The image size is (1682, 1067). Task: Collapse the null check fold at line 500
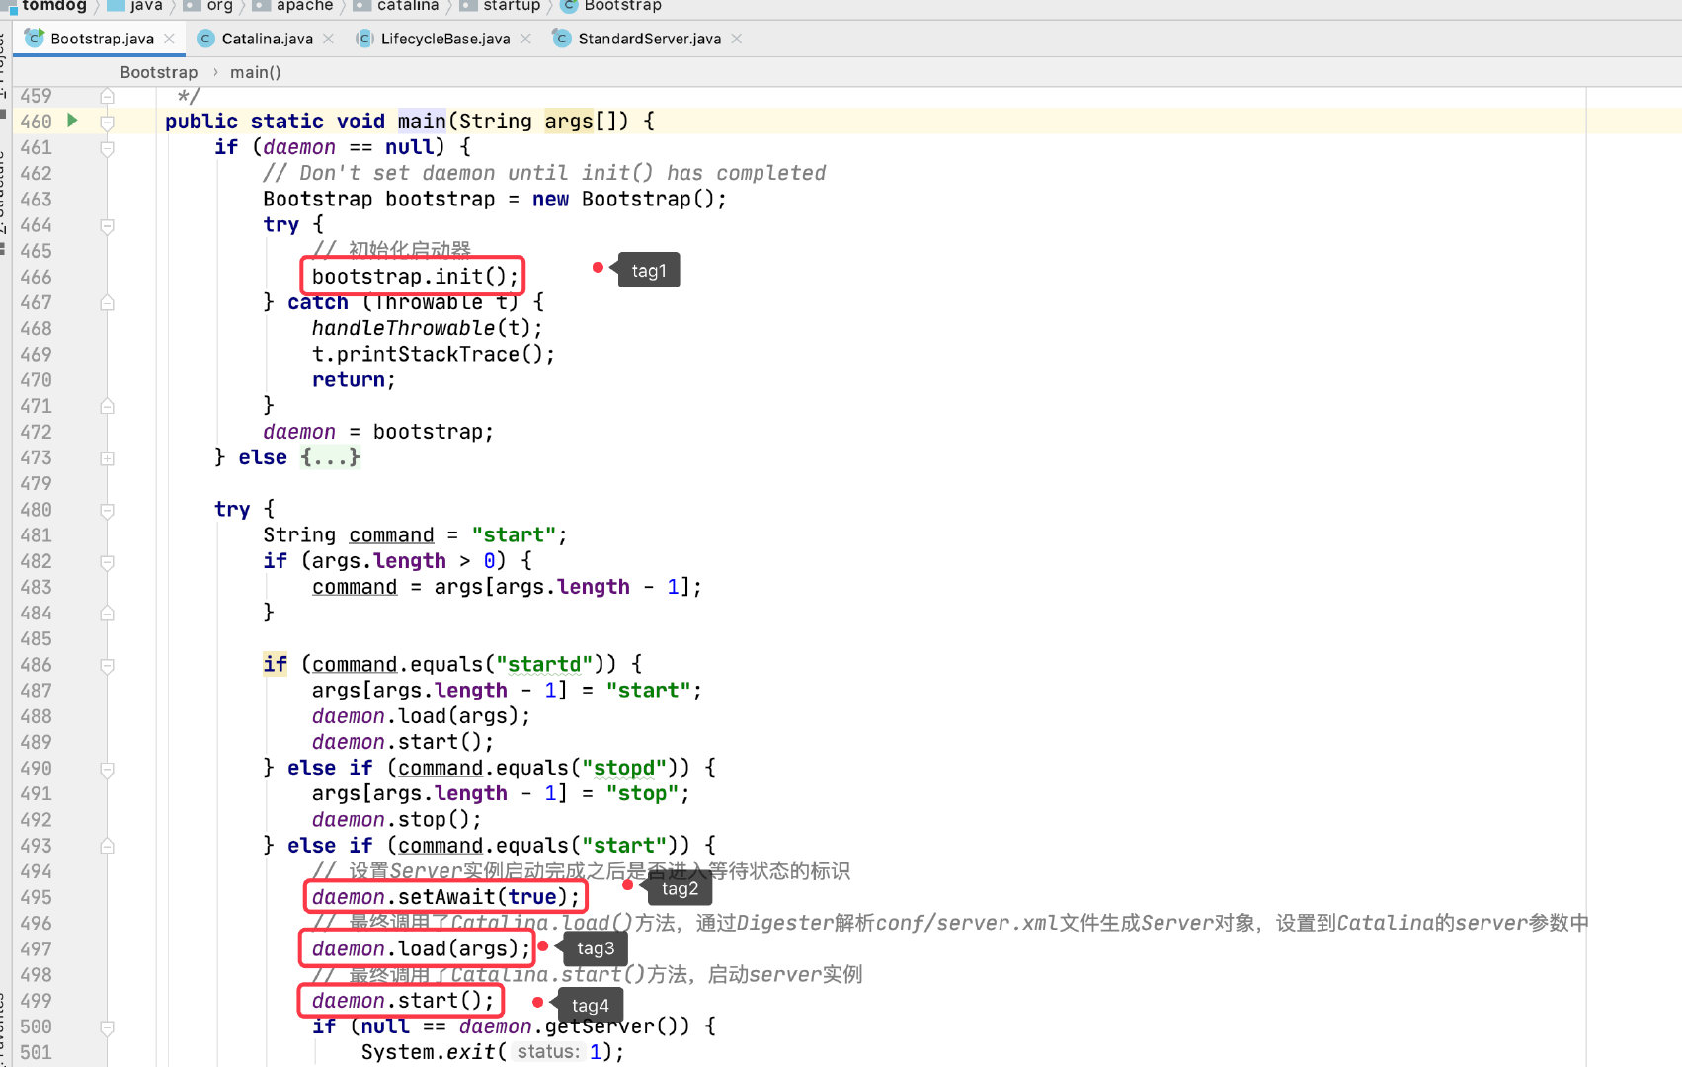click(x=107, y=1027)
